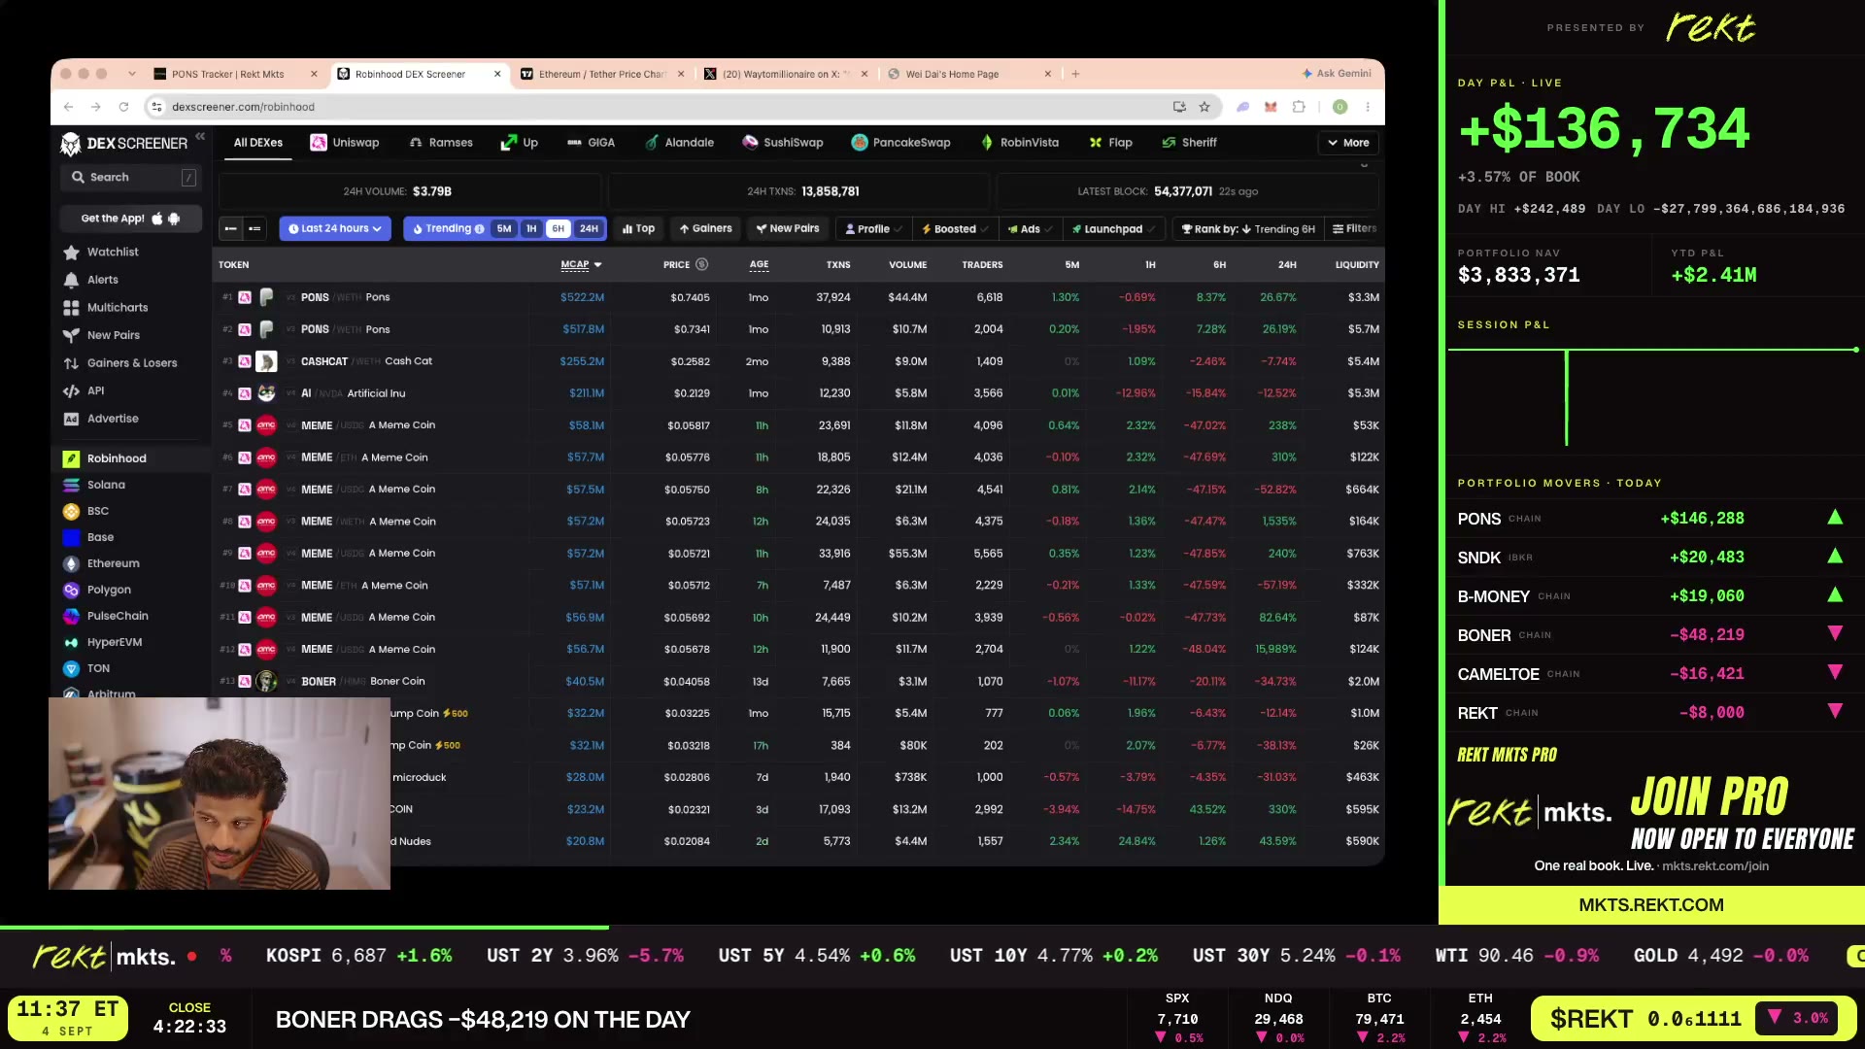Expand the Last 24 hours dropdown
The height and width of the screenshot is (1049, 1865).
(335, 229)
